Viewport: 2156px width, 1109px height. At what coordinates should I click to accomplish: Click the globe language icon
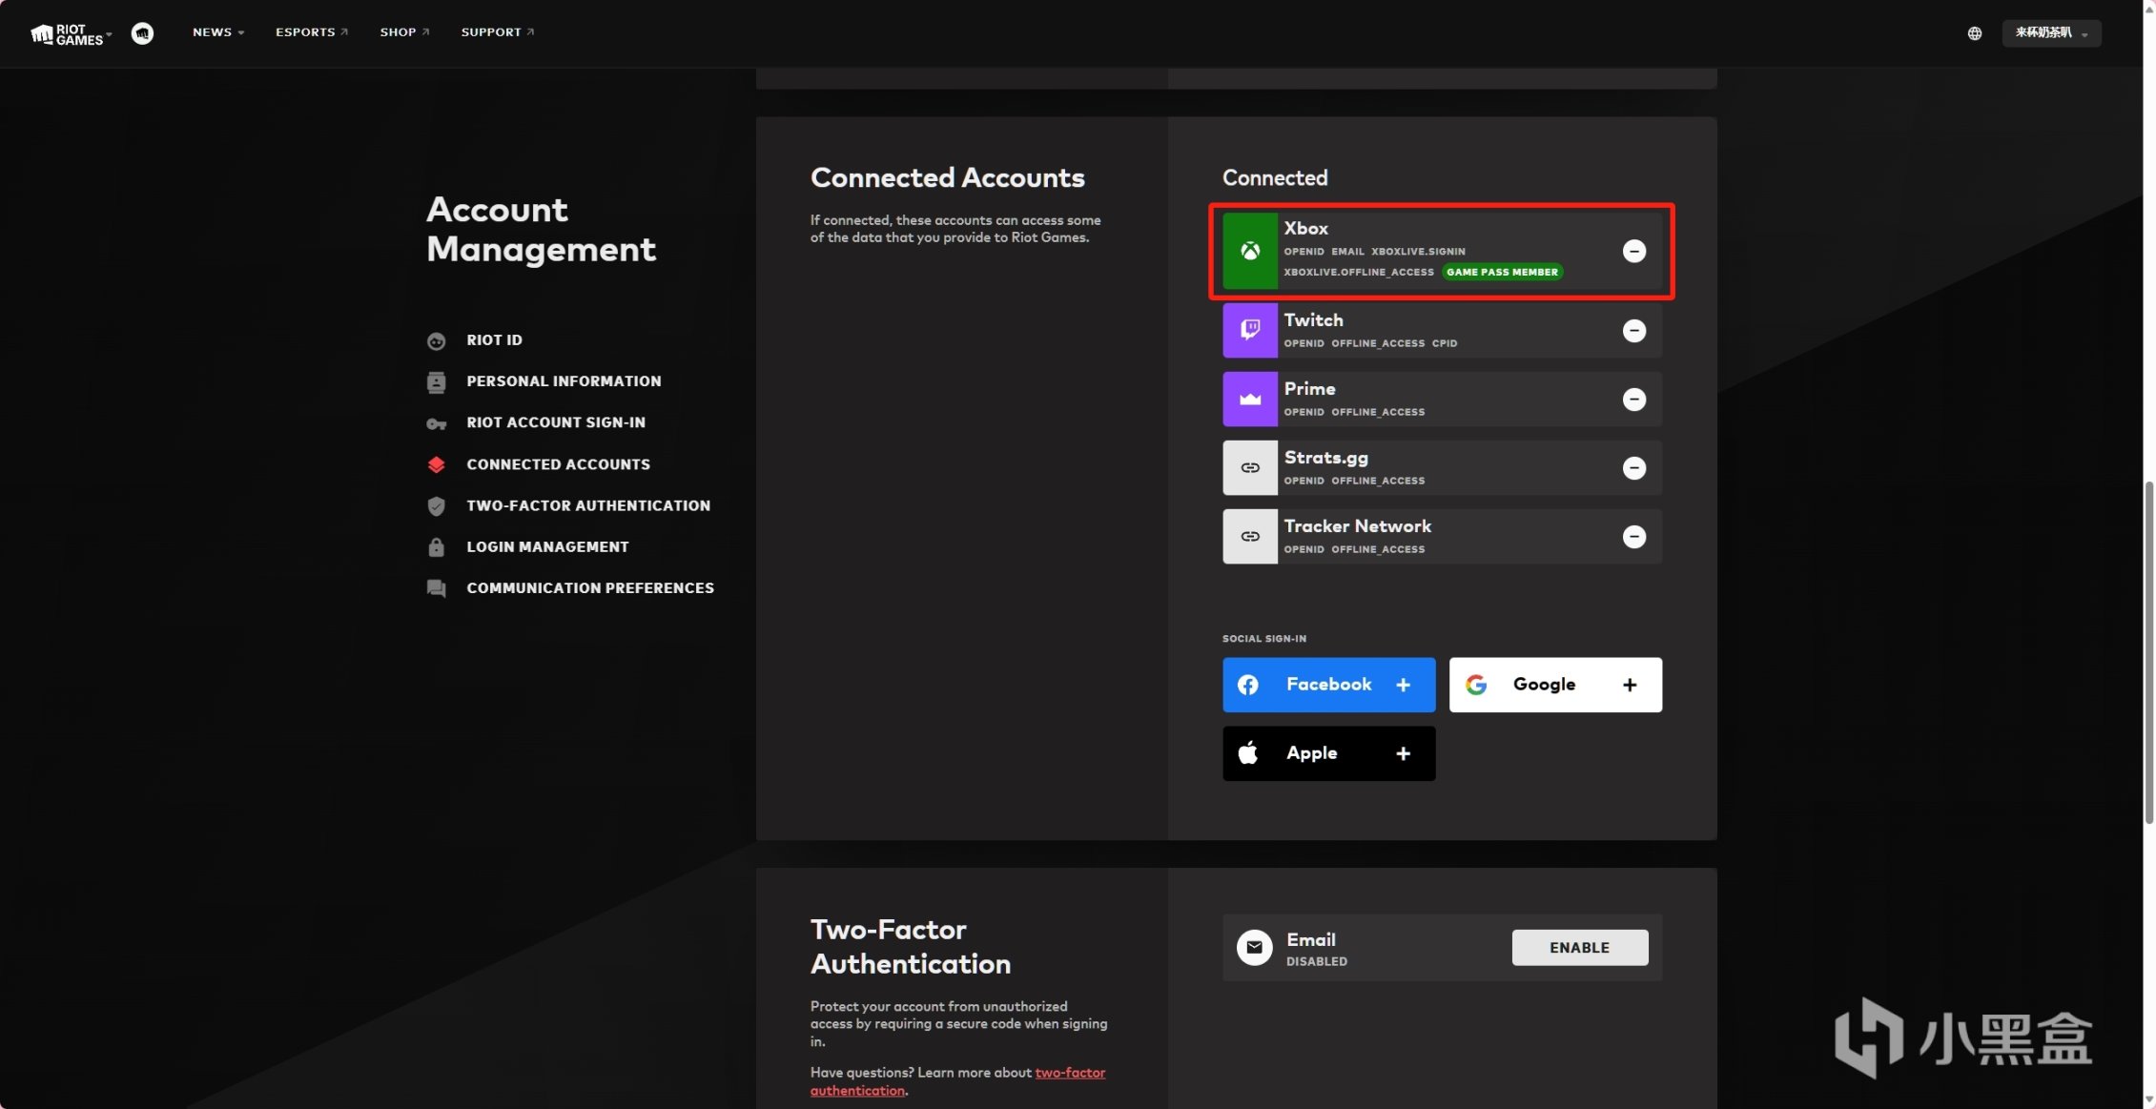click(1975, 33)
